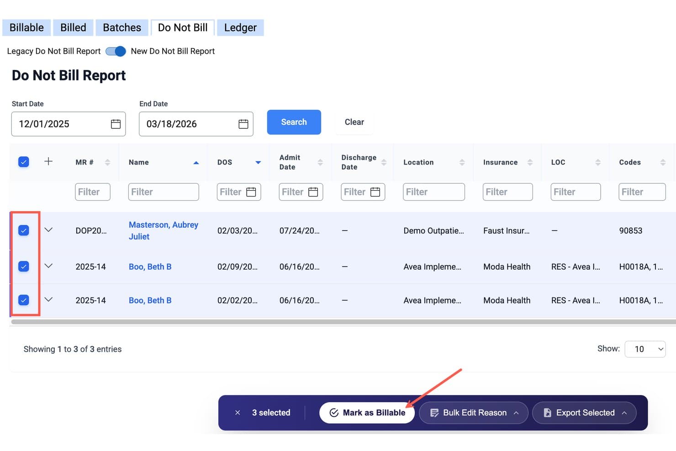Switch to the Batches tab
676x451 pixels.
pyautogui.click(x=122, y=27)
